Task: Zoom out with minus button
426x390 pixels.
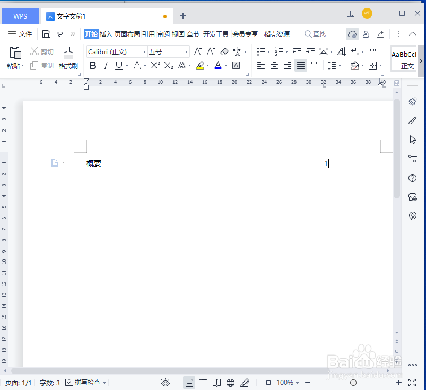Action: pyautogui.click(x=308, y=383)
